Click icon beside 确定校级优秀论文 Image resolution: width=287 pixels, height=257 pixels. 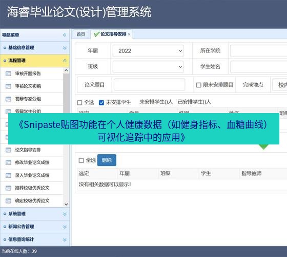coord(8,201)
